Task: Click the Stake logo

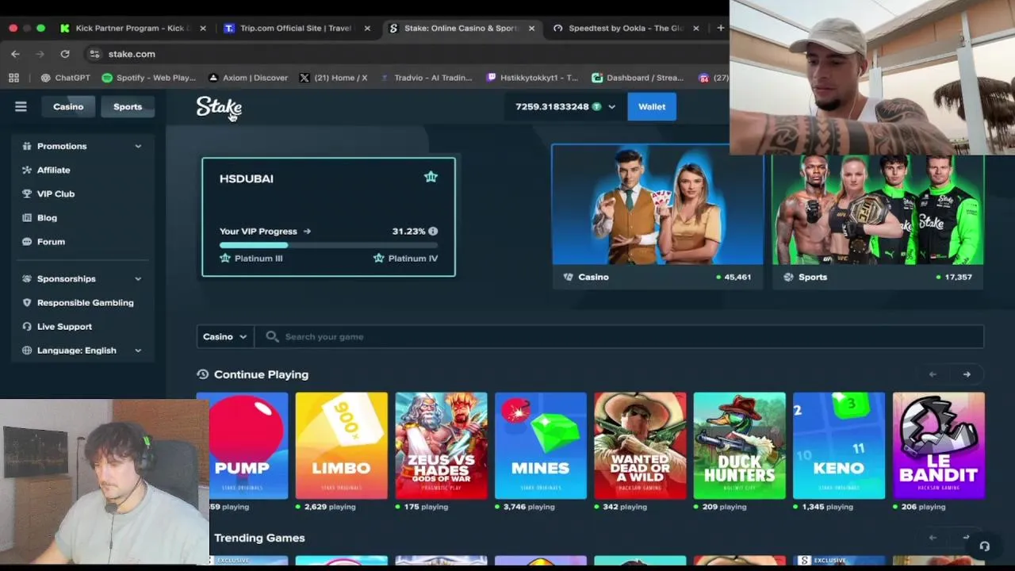Action: [219, 107]
